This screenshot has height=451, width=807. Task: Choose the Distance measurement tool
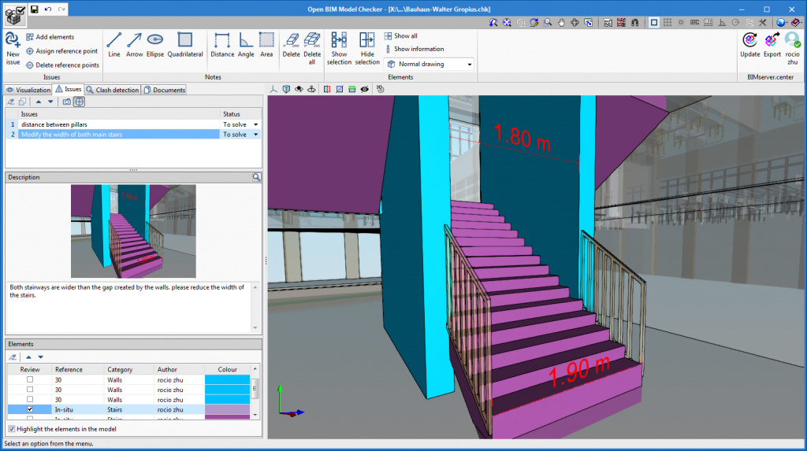click(221, 45)
